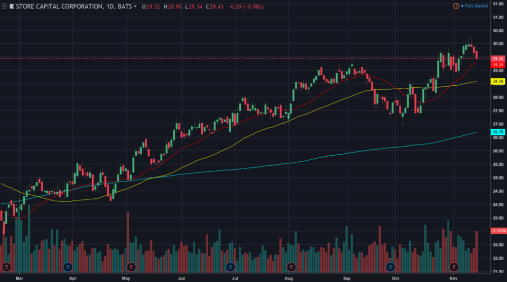Click the Jun label on the time axis

pos(182,278)
